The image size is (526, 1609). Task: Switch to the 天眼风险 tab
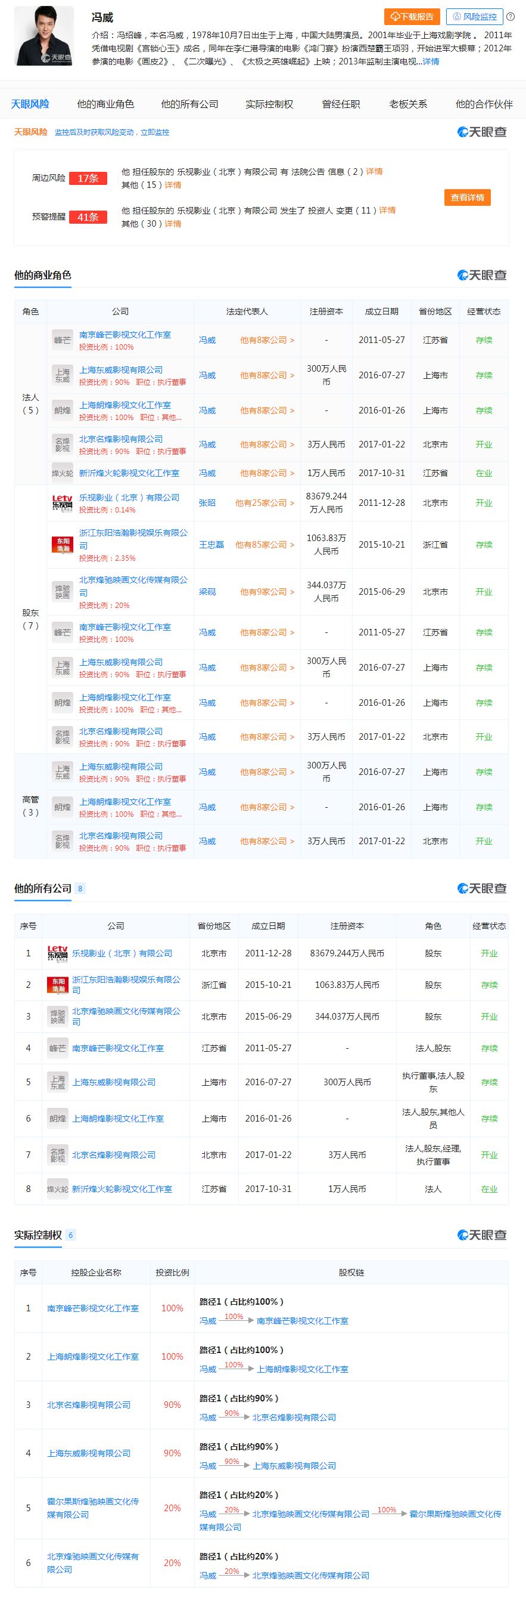30,104
